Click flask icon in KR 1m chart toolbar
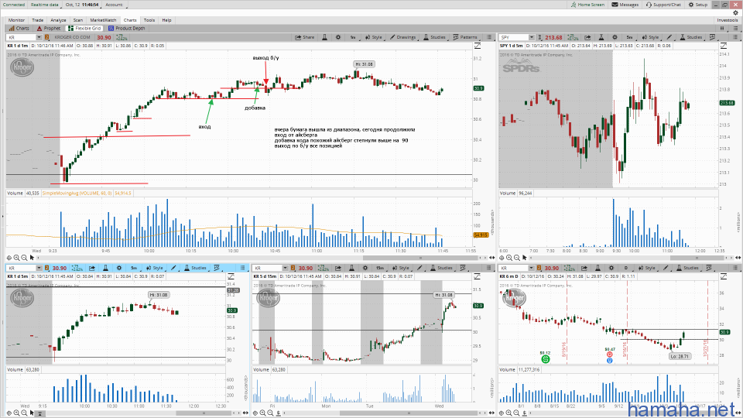Viewport: 743px width, 418px height. [x=324, y=37]
